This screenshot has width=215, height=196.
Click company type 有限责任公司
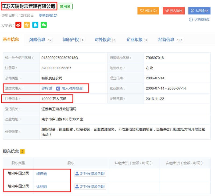52,78
